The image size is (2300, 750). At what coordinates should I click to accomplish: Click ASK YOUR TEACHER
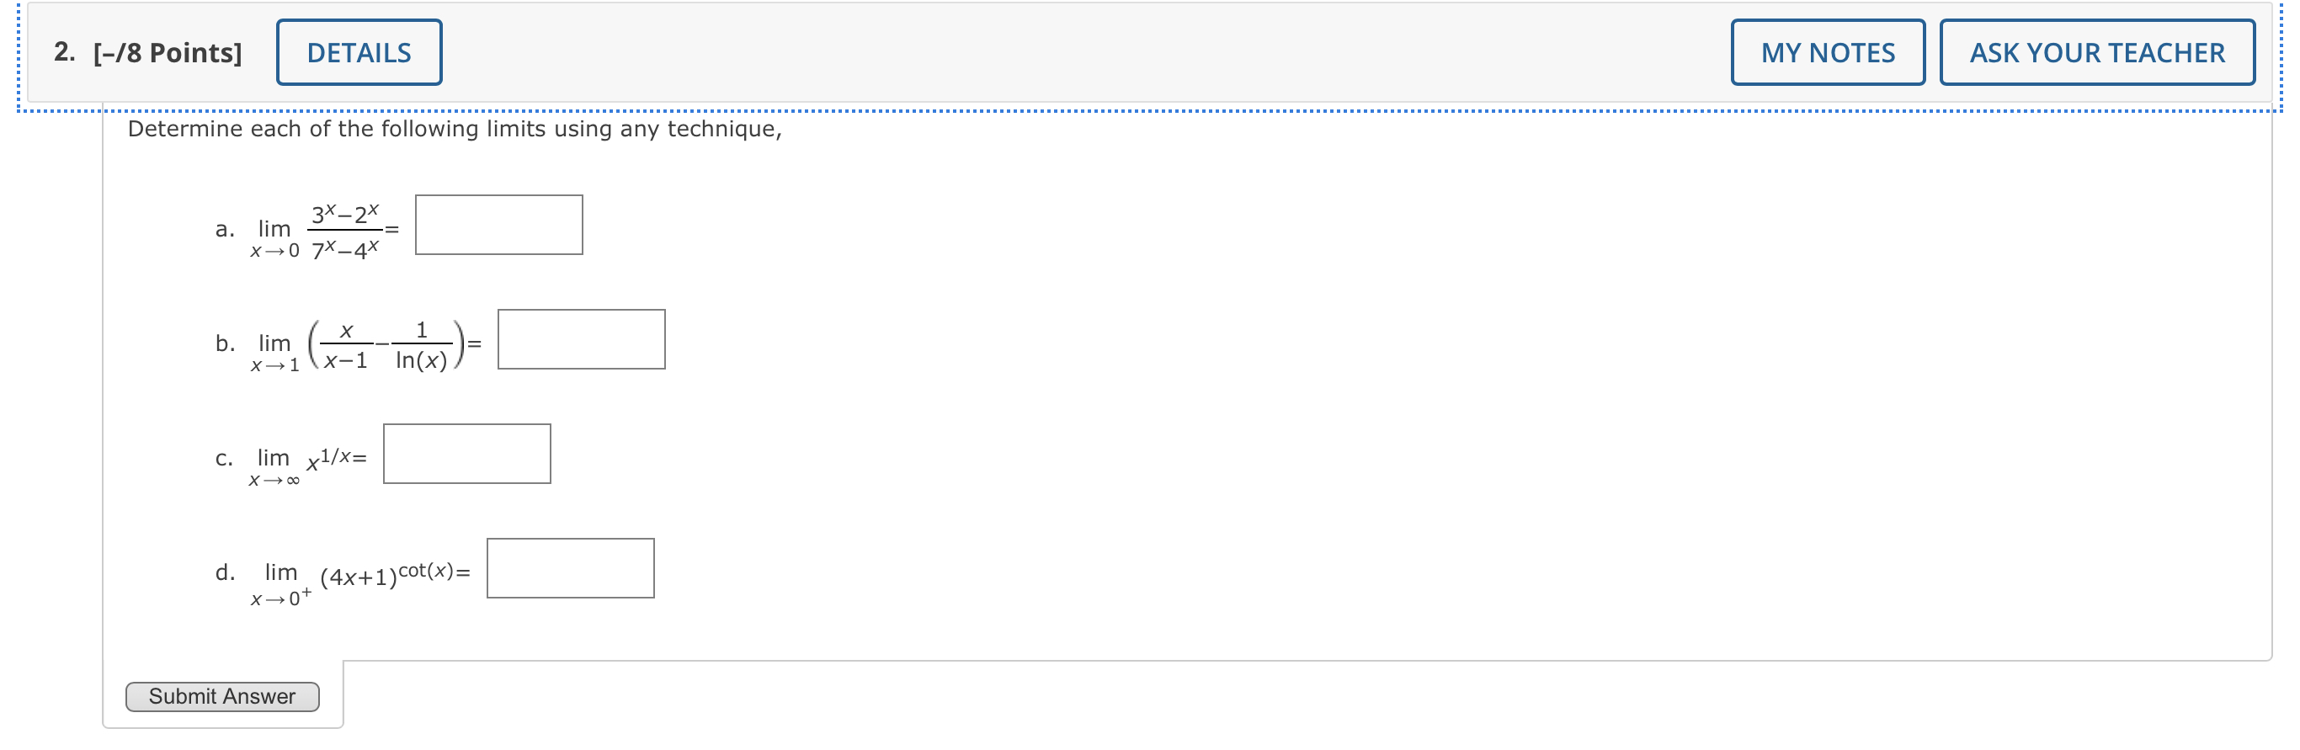point(2096,53)
